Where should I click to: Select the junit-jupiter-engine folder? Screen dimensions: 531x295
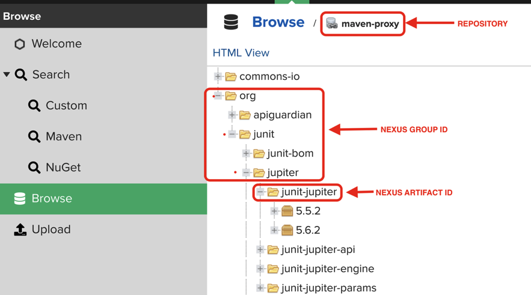pos(327,269)
